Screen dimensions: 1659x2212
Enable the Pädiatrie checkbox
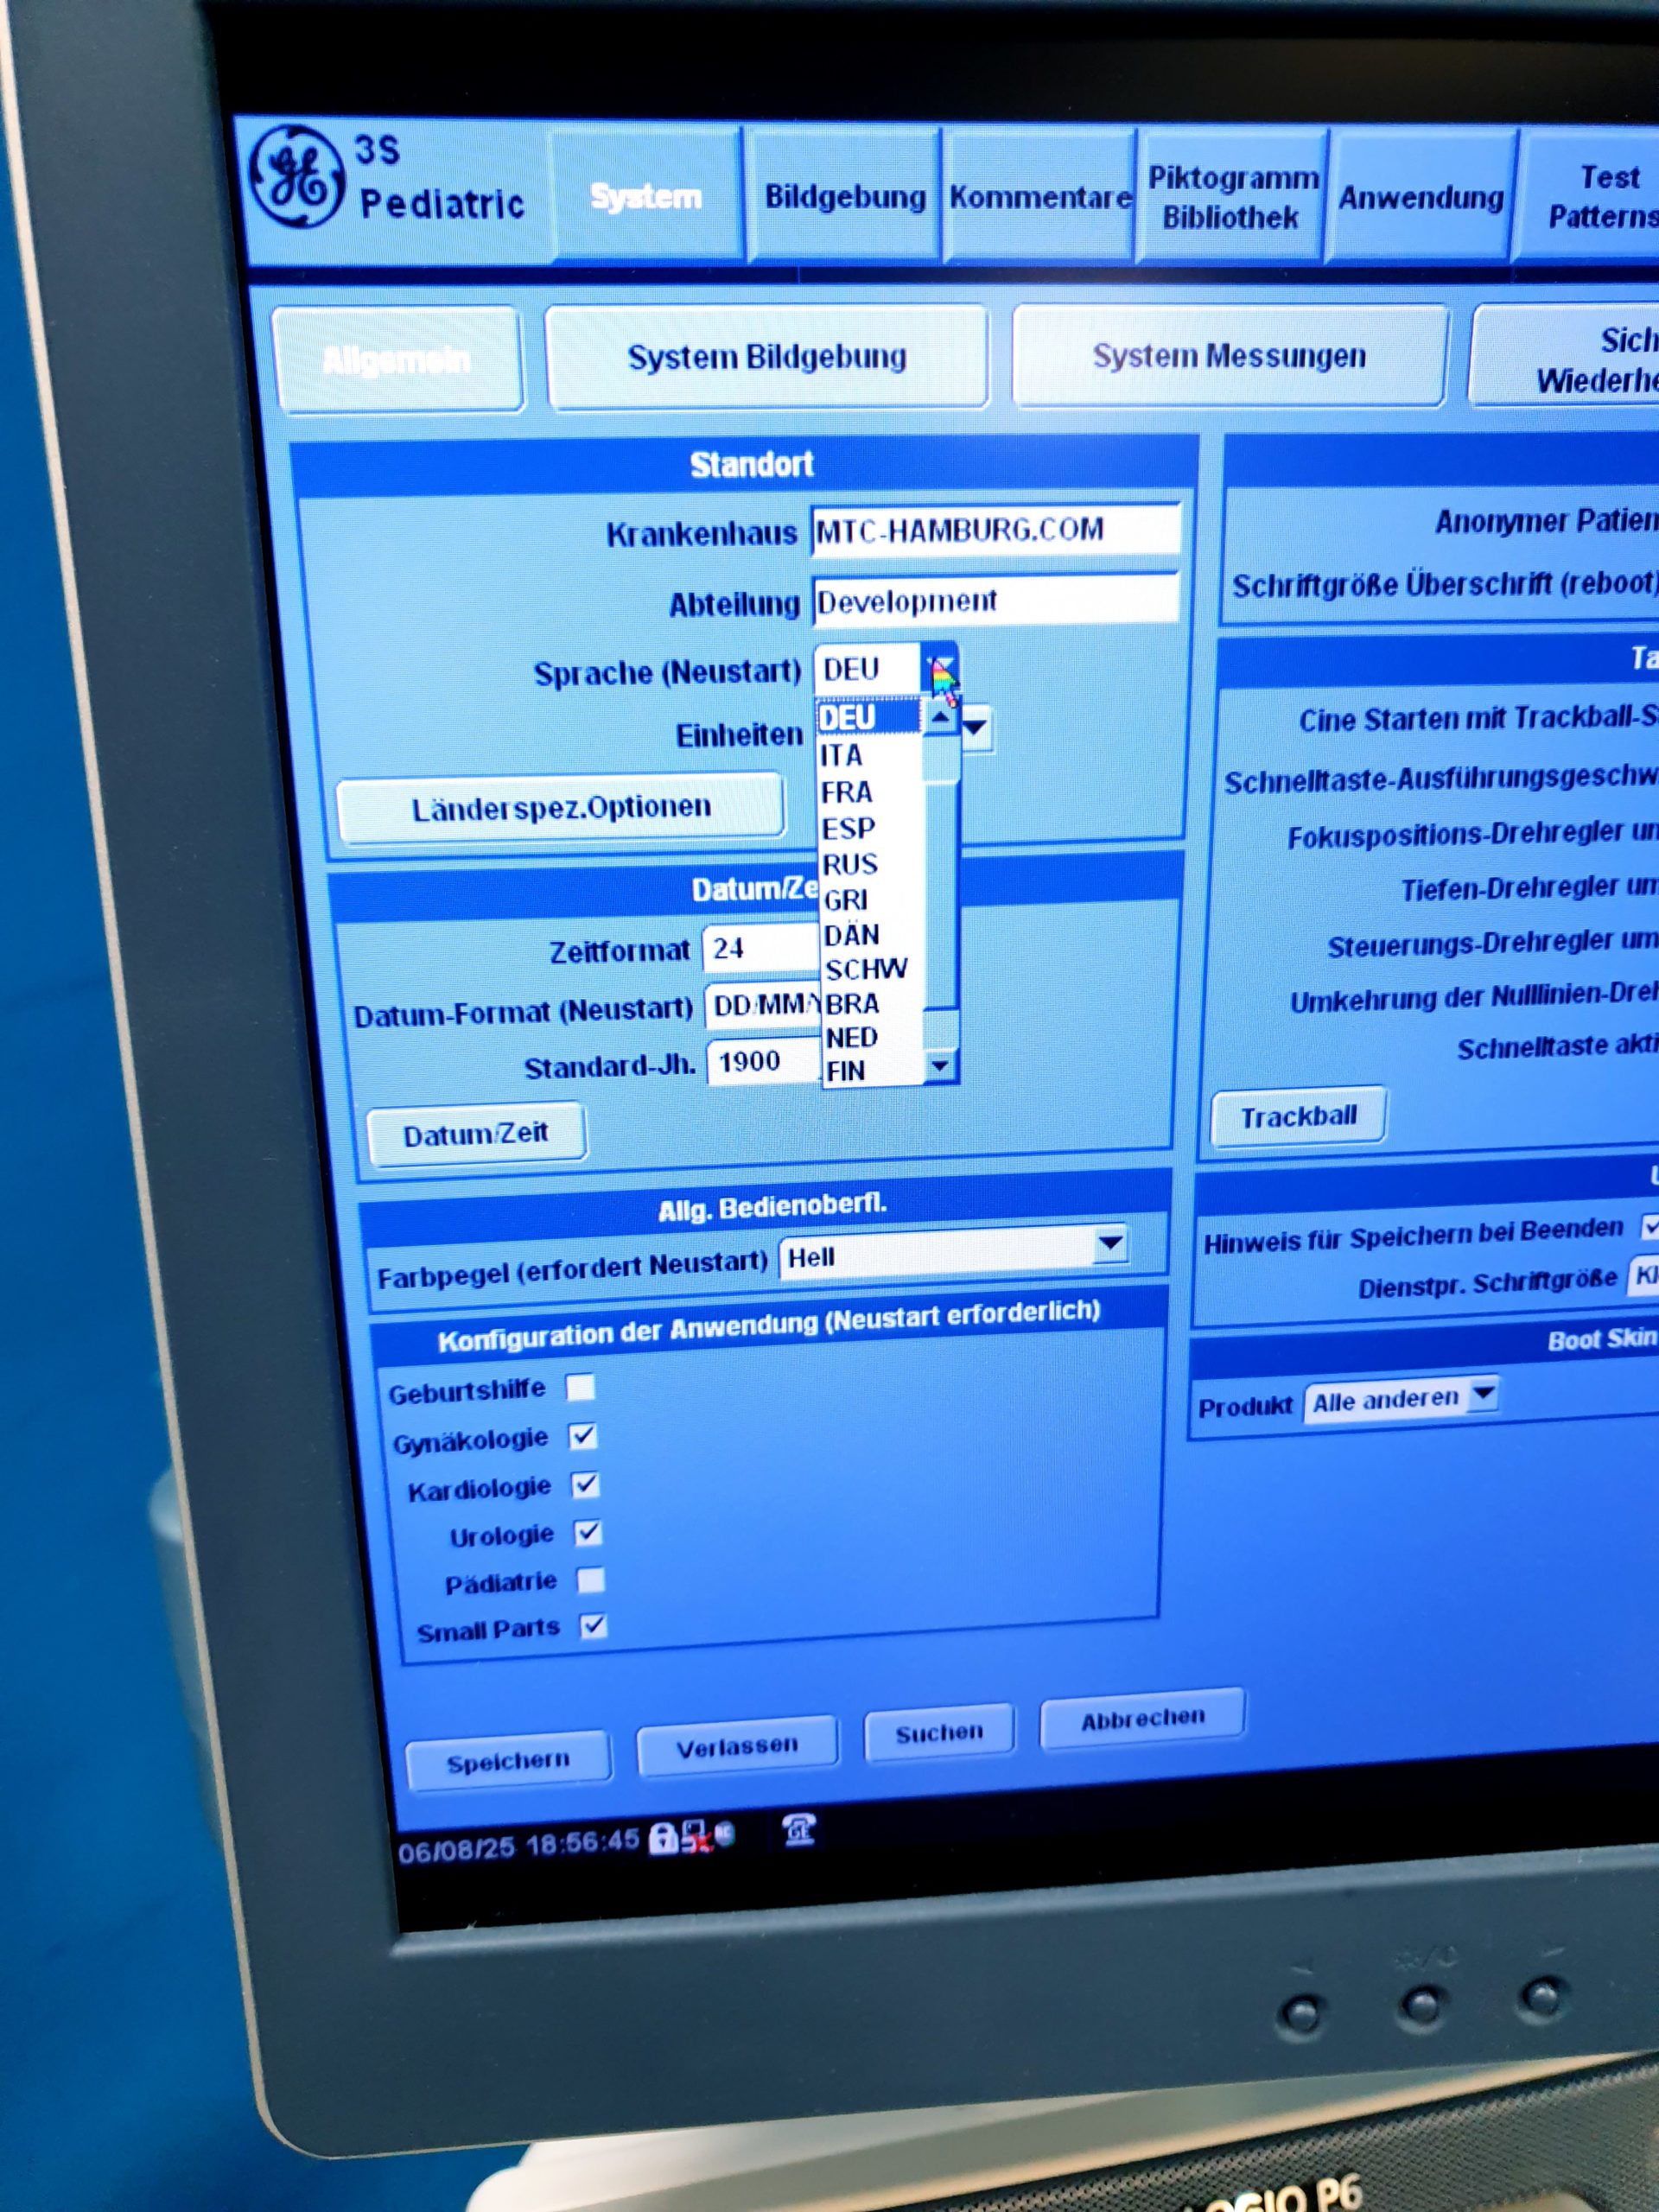(591, 1580)
